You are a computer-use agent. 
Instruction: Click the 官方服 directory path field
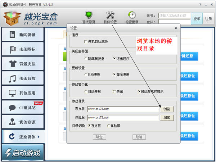(x=123, y=109)
